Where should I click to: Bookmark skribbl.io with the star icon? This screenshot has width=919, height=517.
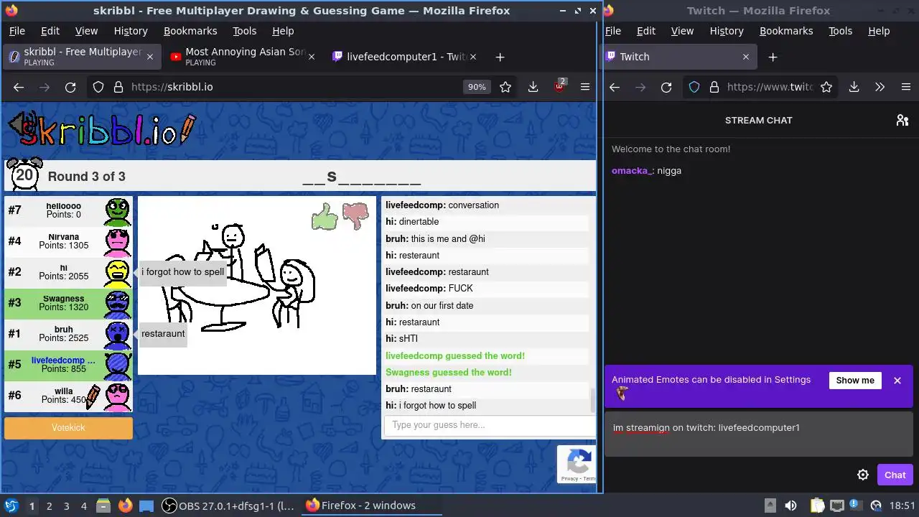point(505,87)
